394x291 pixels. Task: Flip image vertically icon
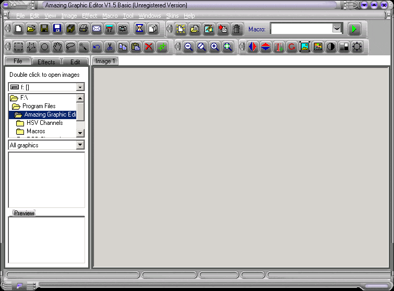266,47
